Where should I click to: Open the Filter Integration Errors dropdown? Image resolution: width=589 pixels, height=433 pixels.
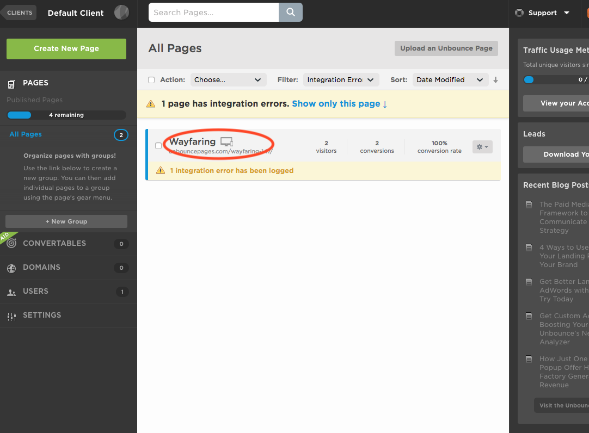click(x=341, y=80)
